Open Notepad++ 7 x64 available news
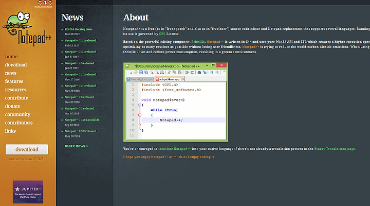 click(x=82, y=120)
